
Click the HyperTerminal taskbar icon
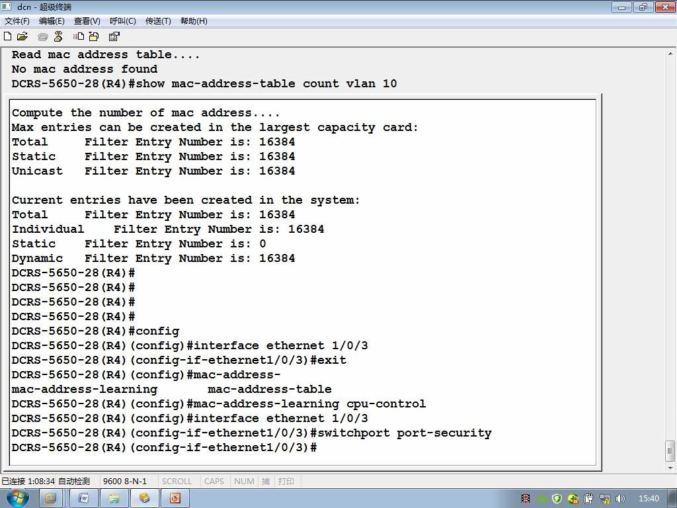(145, 499)
